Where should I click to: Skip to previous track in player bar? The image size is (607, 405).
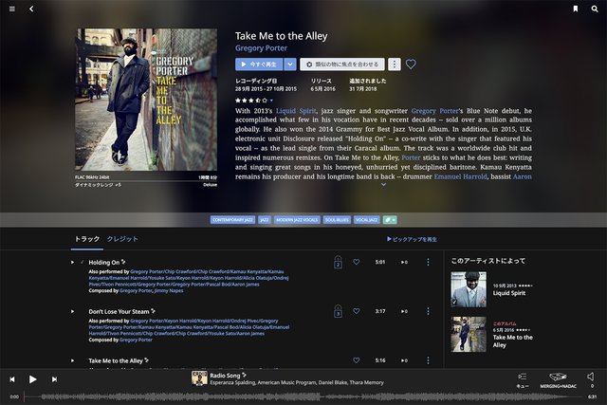coord(12,379)
